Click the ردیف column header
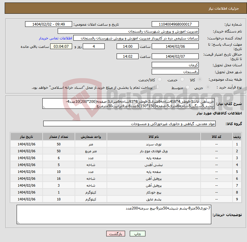The image size is (247, 242). (237, 137)
